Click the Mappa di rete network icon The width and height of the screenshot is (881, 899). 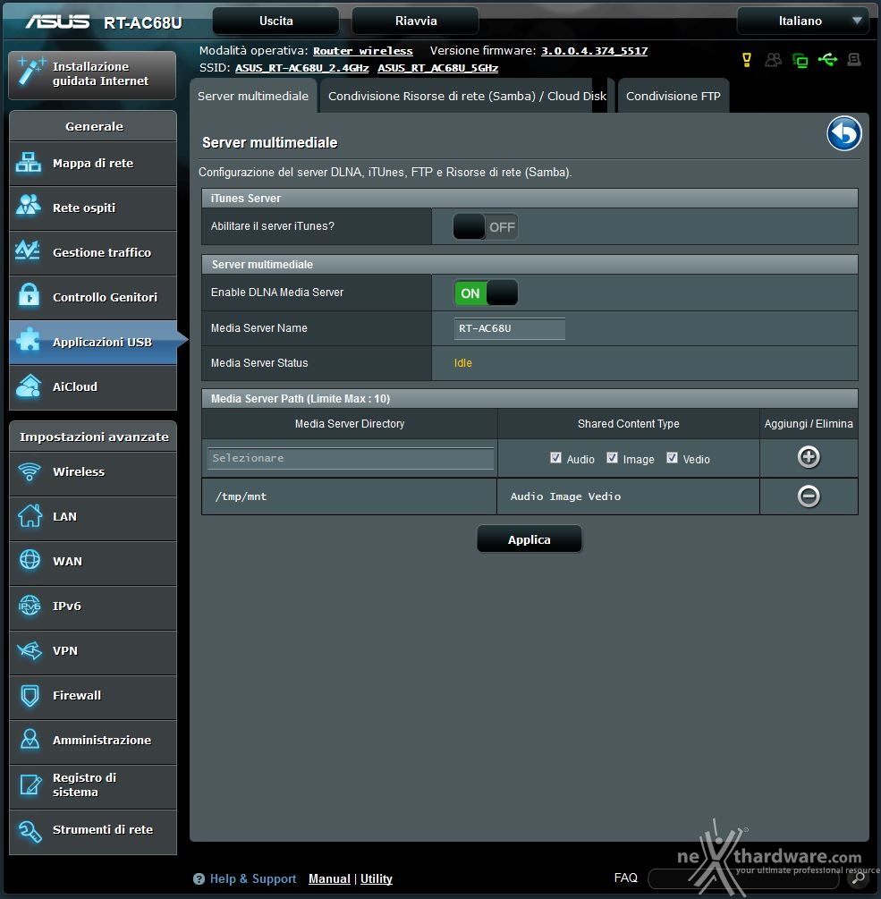pos(28,163)
